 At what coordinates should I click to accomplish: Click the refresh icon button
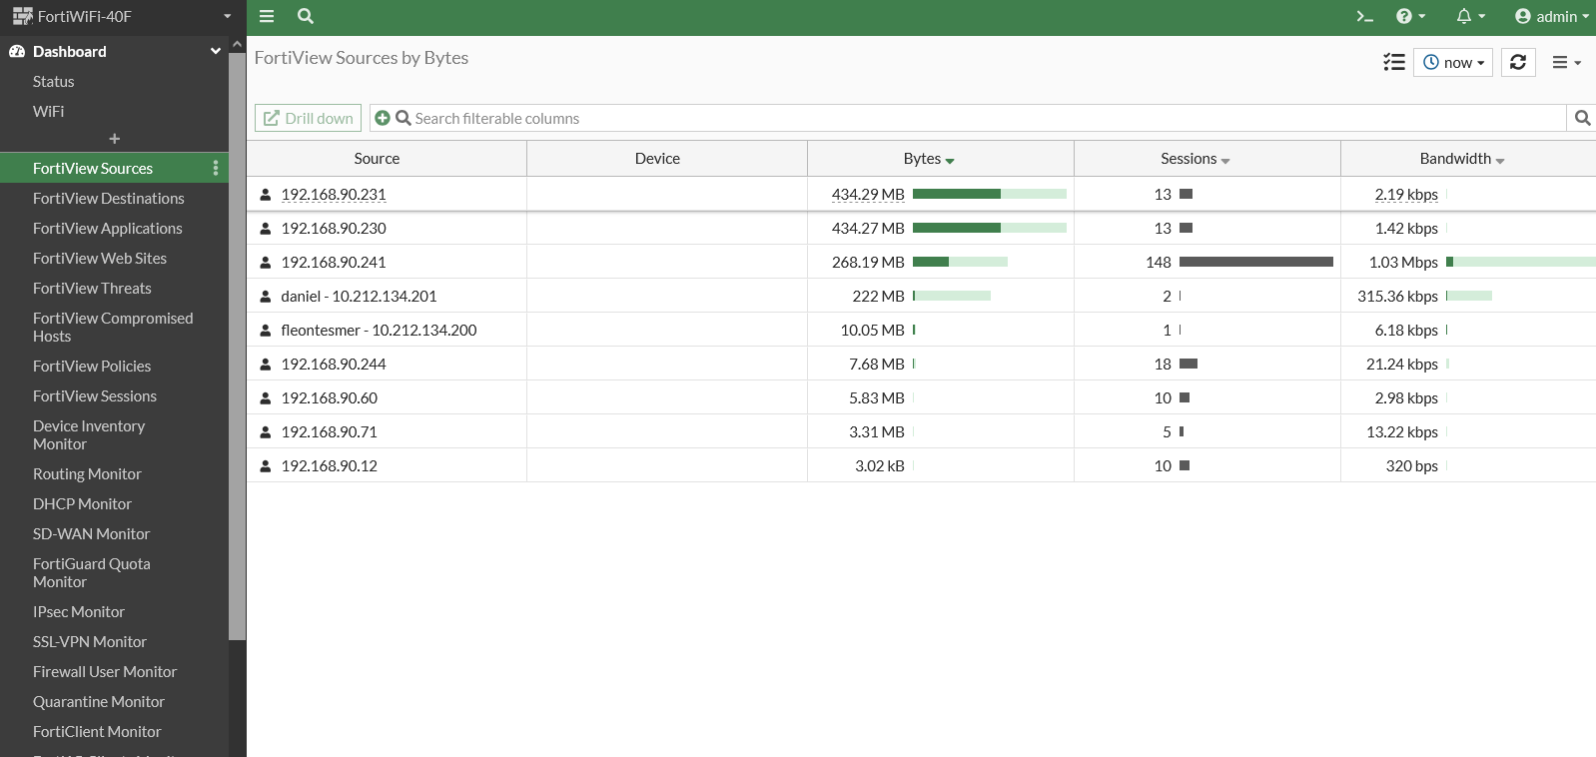pyautogui.click(x=1518, y=62)
